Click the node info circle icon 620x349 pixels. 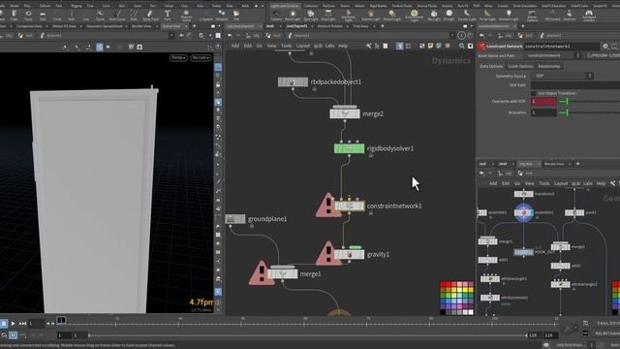coord(461,35)
